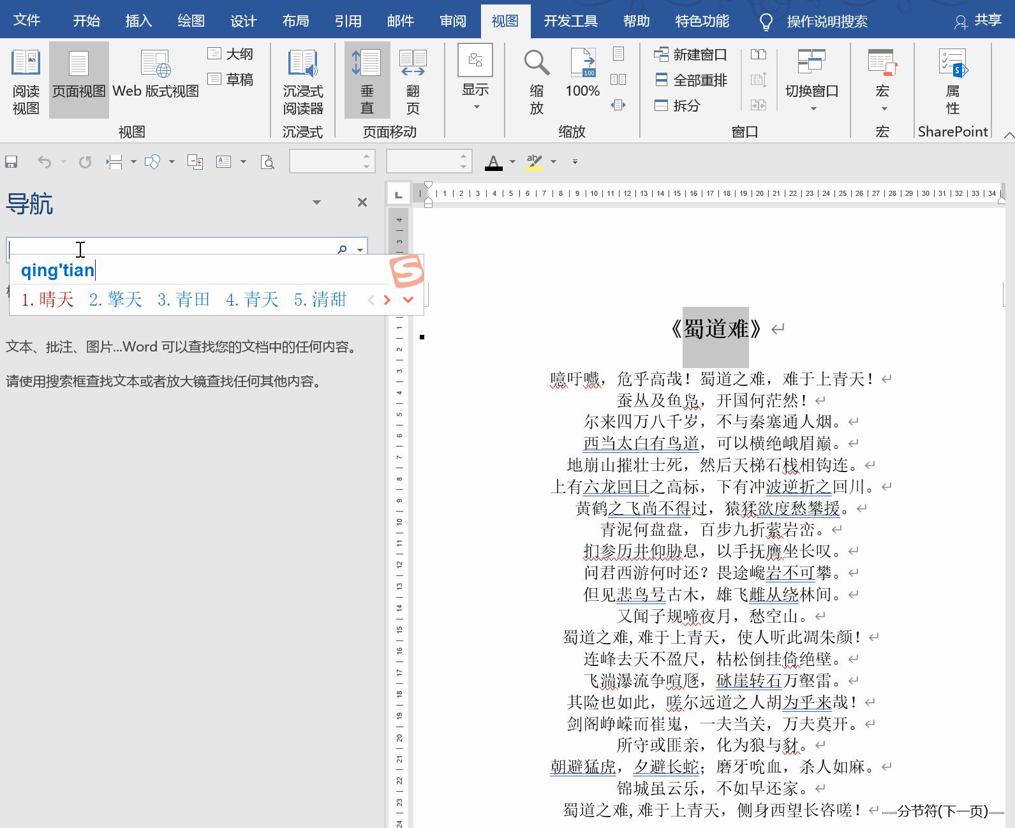Select IME candidate 5. 清甜
This screenshot has width=1015, height=828.
tap(320, 299)
